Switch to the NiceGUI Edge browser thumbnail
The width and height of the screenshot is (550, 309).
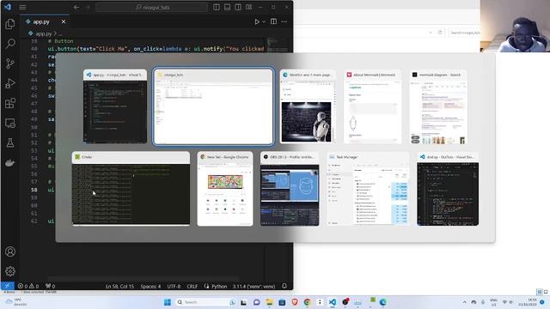(x=308, y=106)
